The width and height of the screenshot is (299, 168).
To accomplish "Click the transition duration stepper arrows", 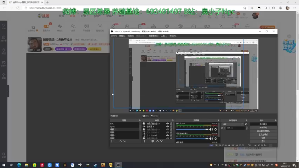I will pyautogui.click(x=247, y=128).
